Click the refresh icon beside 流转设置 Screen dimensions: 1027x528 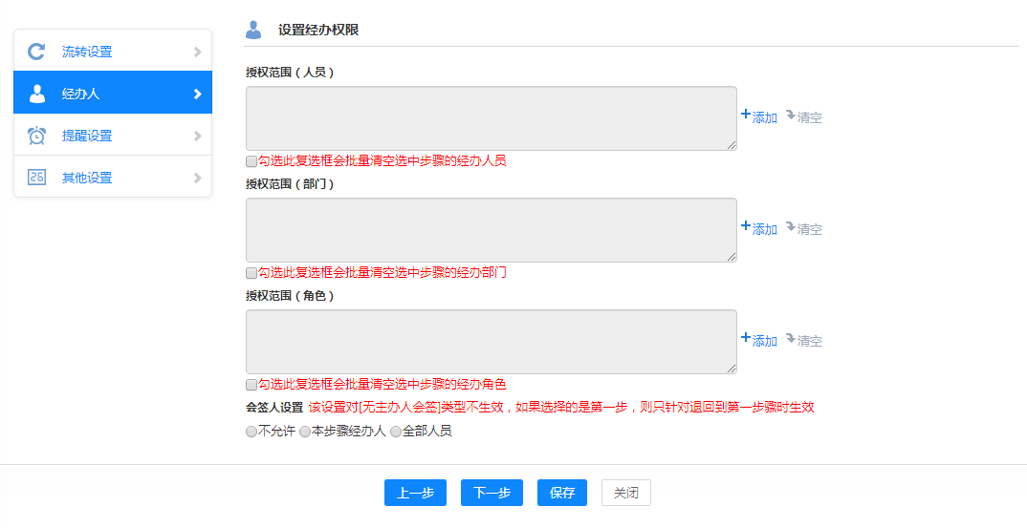tap(37, 52)
